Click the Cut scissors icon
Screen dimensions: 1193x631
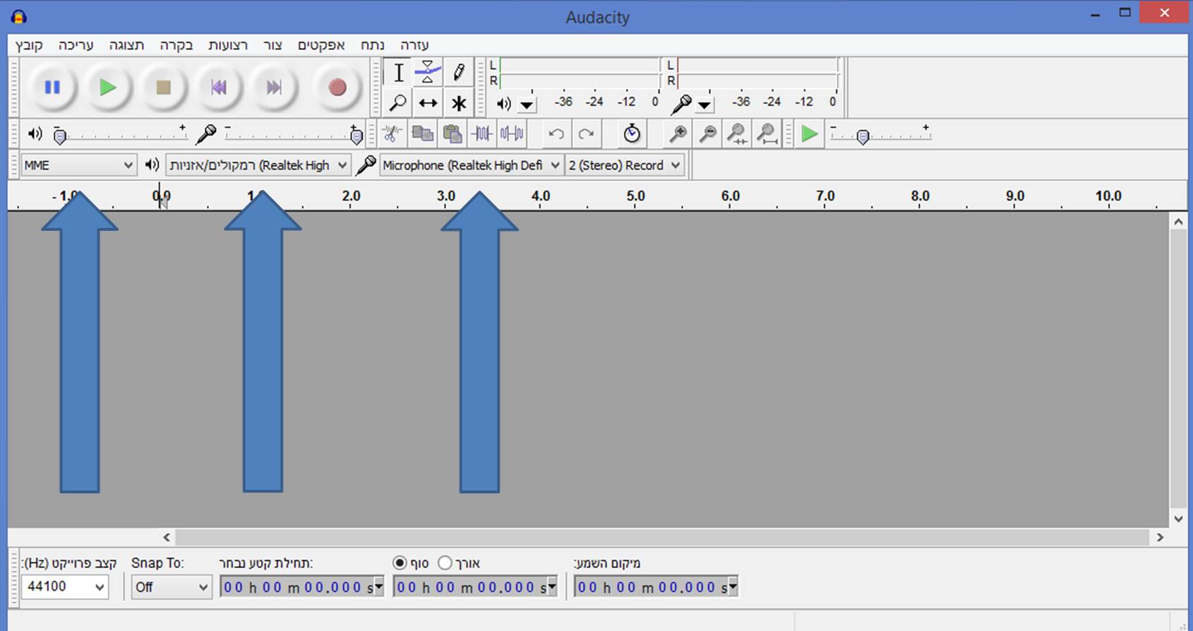click(392, 133)
